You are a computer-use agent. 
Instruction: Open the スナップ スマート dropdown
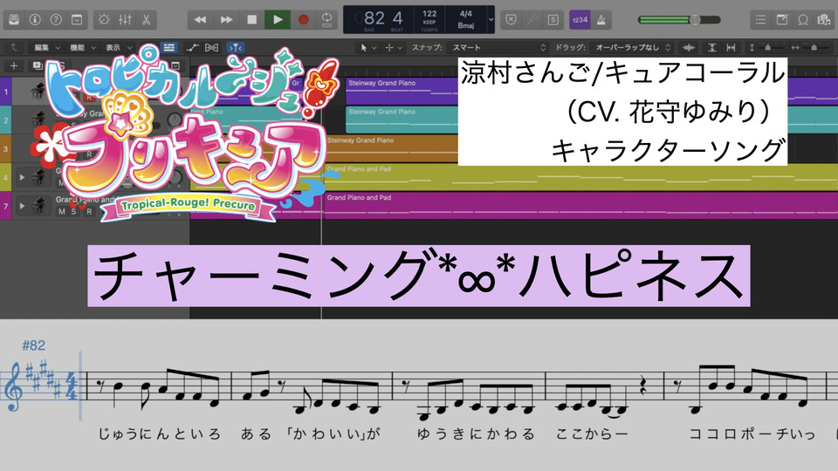[x=498, y=47]
